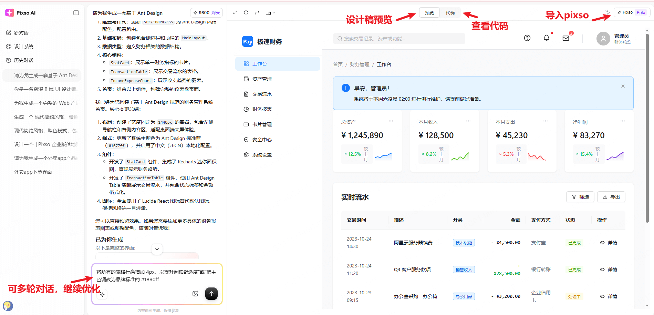Select 财务报表 in the generated app sidebar
This screenshot has width=654, height=315.
click(262, 109)
